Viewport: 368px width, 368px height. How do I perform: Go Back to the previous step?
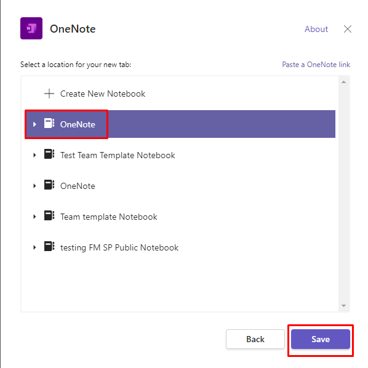pyautogui.click(x=255, y=339)
